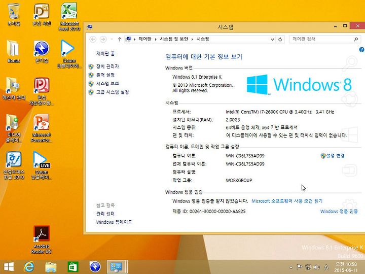Open 장치 관리자 (Device Manager)
365x274 pixels.
(107, 66)
